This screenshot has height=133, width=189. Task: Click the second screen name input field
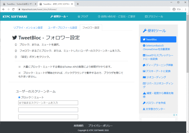pos(48,110)
